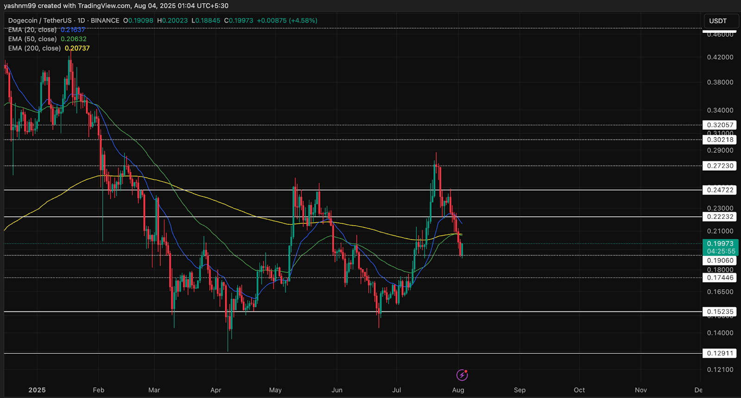
Task: Click the green current price label 0.19973
Action: 720,244
